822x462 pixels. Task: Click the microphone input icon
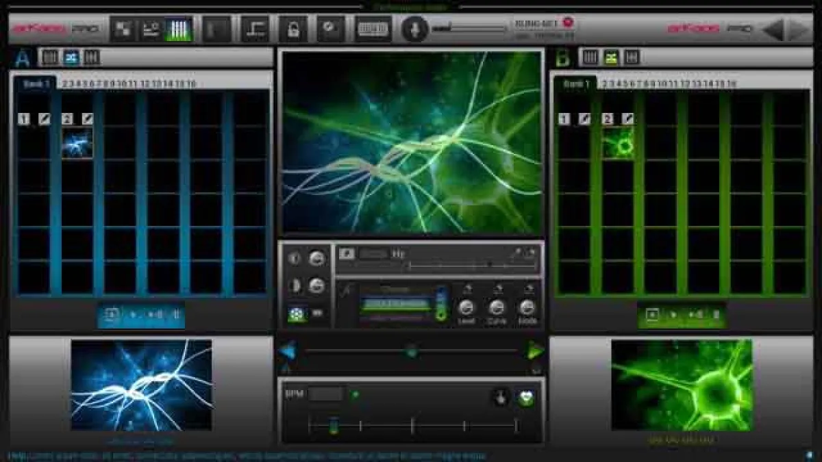coord(415,27)
